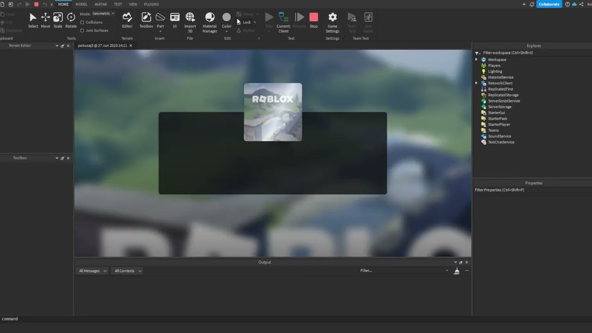Open the Terrain Editor from the ribbon
Image resolution: width=592 pixels, height=333 pixels.
[x=127, y=20]
